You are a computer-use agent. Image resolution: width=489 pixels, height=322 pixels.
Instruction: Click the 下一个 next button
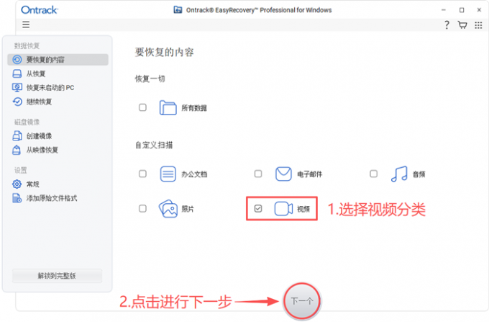302,301
